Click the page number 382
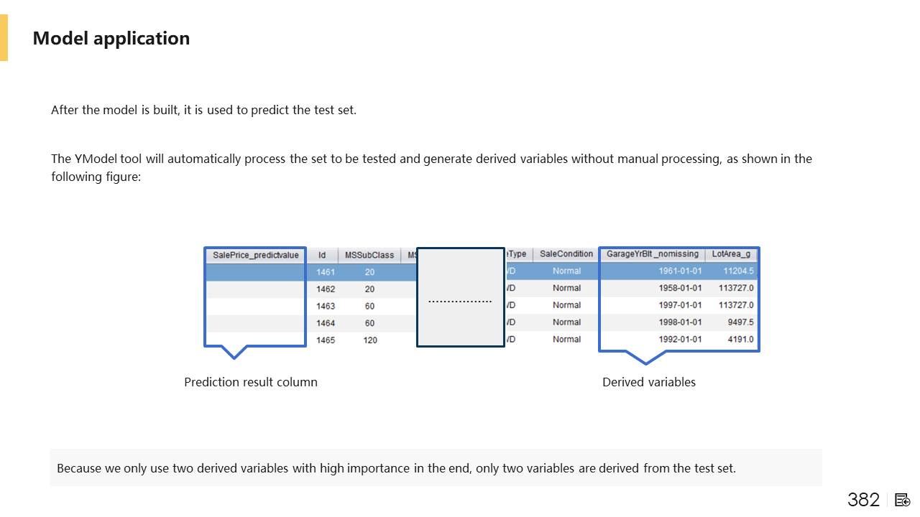The height and width of the screenshot is (517, 920). pos(863,500)
